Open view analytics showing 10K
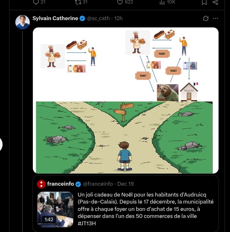230x232 pixels. pyautogui.click(x=162, y=2)
